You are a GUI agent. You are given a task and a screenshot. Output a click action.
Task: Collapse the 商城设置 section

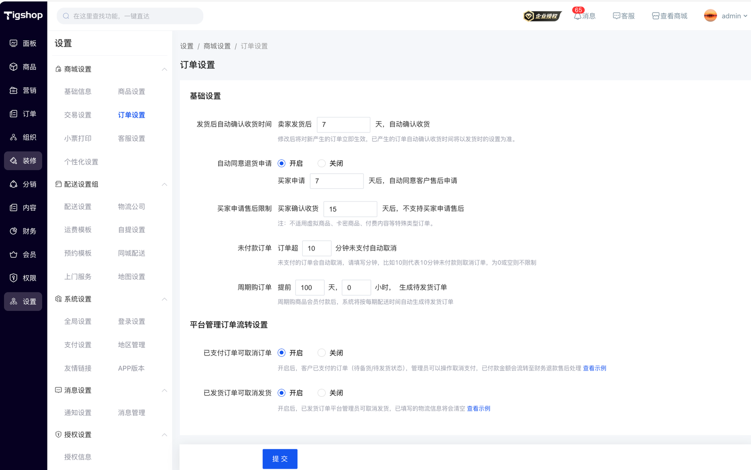pyautogui.click(x=164, y=69)
